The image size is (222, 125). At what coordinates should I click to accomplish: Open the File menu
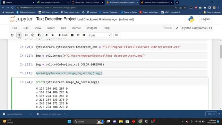[15, 28]
